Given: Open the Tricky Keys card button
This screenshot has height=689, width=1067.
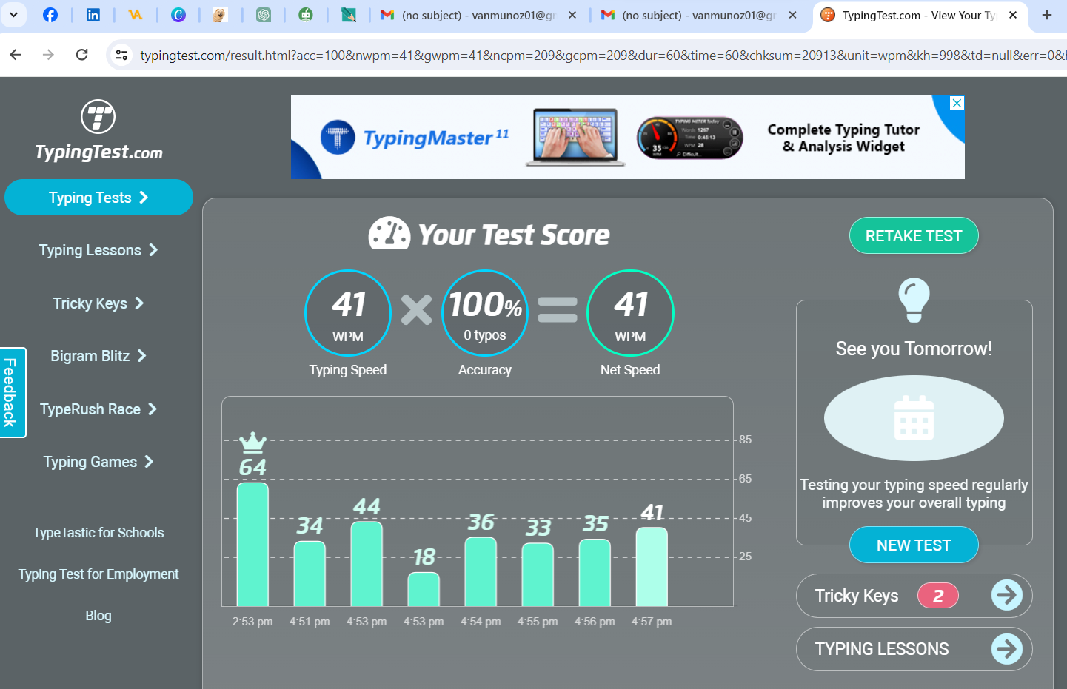Looking at the screenshot, I should click(914, 596).
